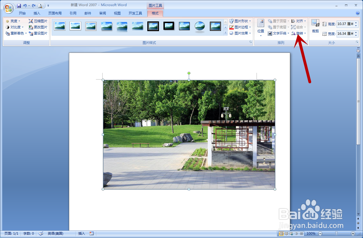This screenshot has height=238, width=363.
Task: Open the 对比度 contrast dropdown
Action: pos(14,27)
